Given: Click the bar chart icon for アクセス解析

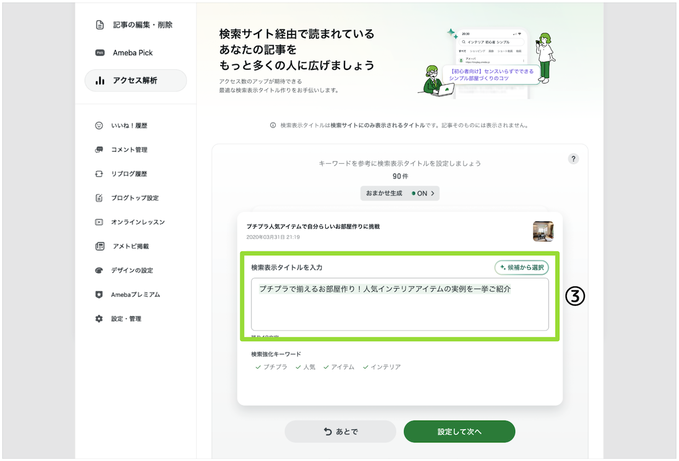Looking at the screenshot, I should tap(99, 81).
